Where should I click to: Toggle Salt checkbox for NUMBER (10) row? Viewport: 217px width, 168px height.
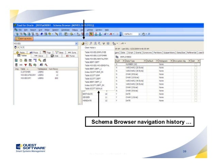coord(196,64)
